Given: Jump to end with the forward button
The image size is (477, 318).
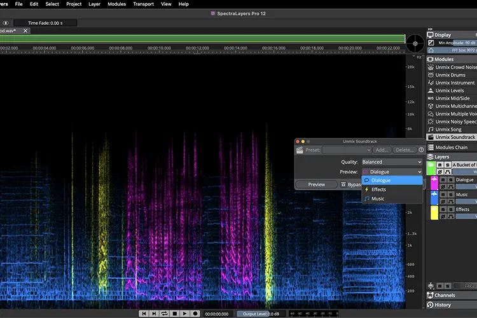Looking at the screenshot, I should pyautogui.click(x=154, y=314).
